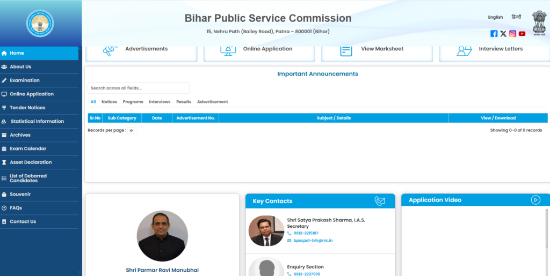Screen dimensions: 550x276
Task: Click the Key Contacts phone-envelope icon
Action: [380, 201]
